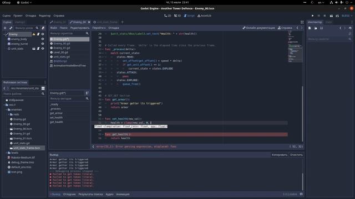Open Редактор menu
The height and width of the screenshot is (199, 355).
[44, 16]
